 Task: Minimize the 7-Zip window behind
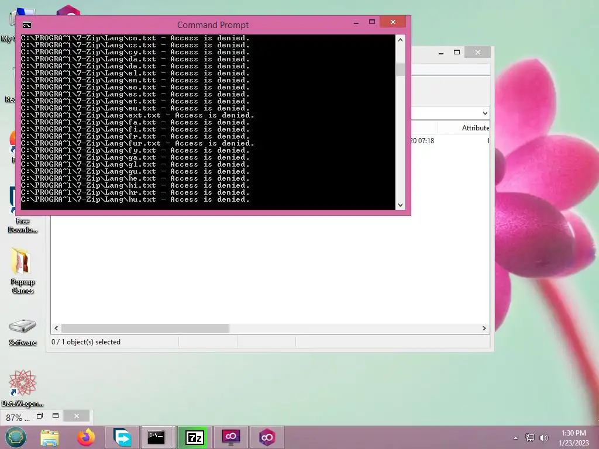441,53
